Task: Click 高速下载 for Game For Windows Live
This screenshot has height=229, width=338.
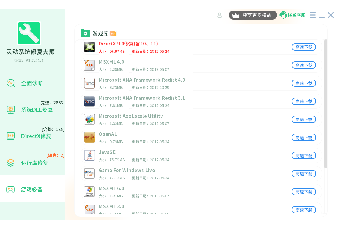Action: tap(304, 174)
